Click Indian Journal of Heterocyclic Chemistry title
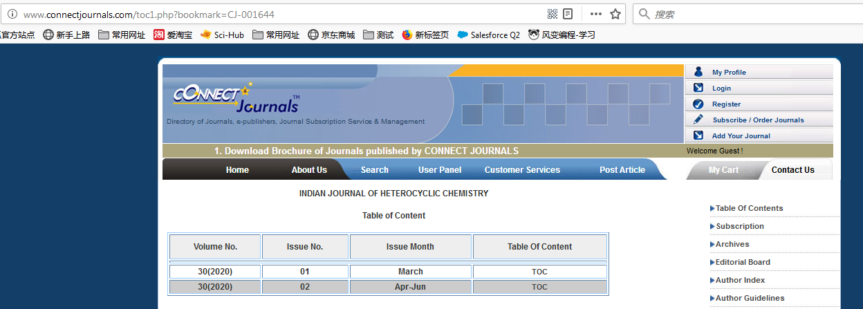This screenshot has width=863, height=309. point(393,194)
